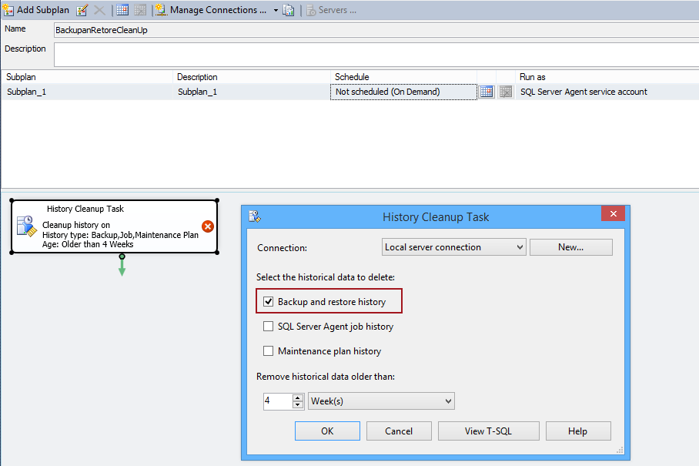Click the remove schedule icon in Subplan_1 row
The width and height of the screenshot is (699, 466).
click(x=506, y=92)
